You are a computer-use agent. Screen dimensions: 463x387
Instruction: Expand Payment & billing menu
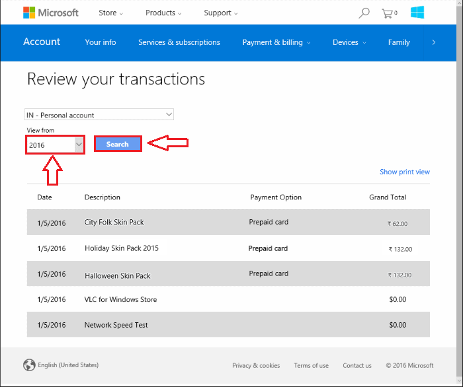tap(276, 42)
